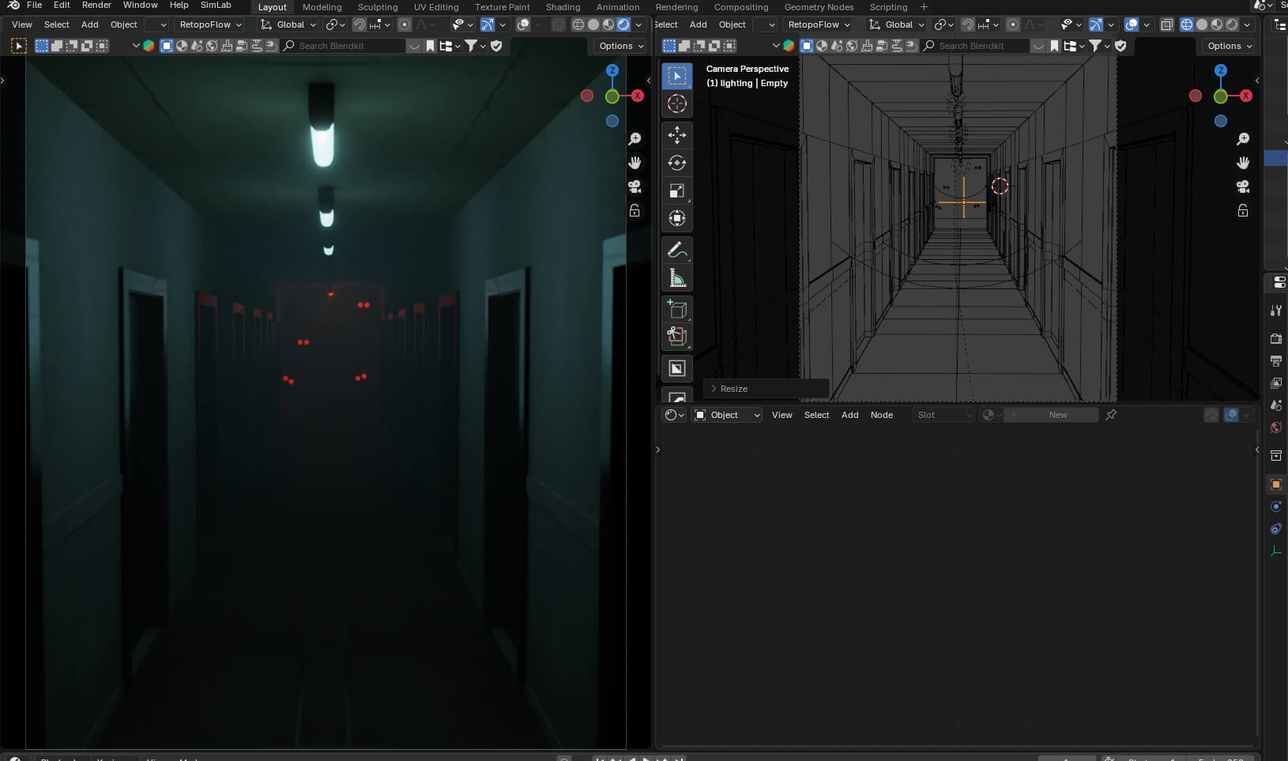Activate the Transform tool in the right viewport toolbar
This screenshot has height=761, width=1288.
coord(677,218)
